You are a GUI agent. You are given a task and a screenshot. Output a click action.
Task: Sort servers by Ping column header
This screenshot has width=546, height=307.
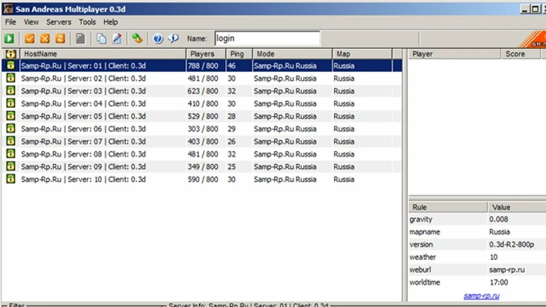(240, 54)
